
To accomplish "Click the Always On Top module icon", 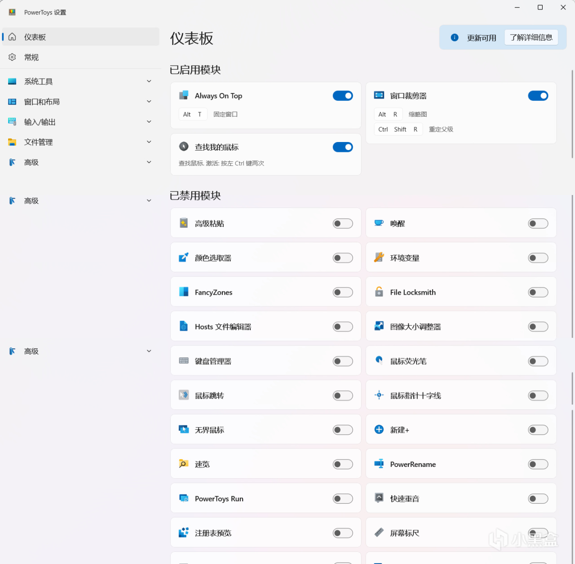I will coord(184,95).
